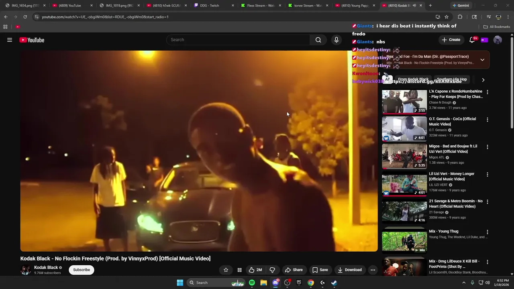This screenshot has height=289, width=514.
Task: Open Gemini in Chrome
Action: [x=460, y=6]
